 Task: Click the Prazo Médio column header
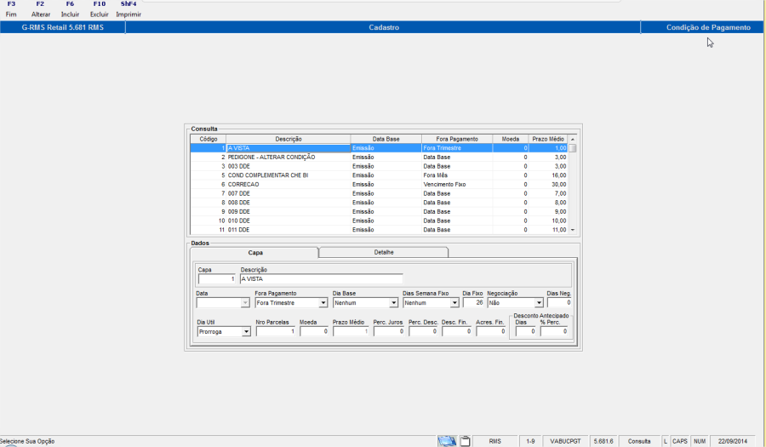pos(548,140)
